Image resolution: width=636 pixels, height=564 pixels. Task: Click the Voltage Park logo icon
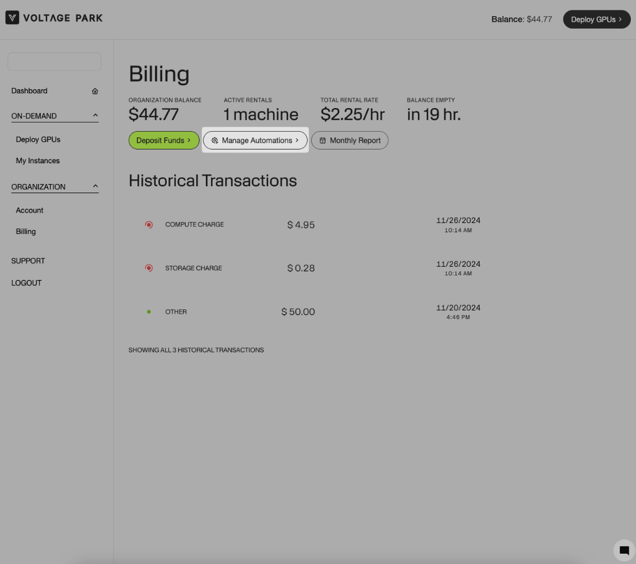point(12,18)
